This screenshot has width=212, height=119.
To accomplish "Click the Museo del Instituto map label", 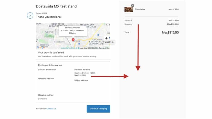I will point(69,48).
